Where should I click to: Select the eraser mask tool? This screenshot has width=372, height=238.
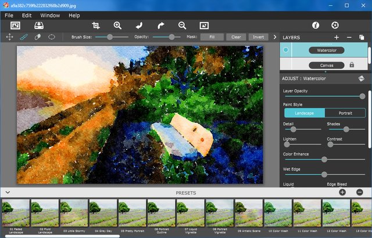(38, 37)
